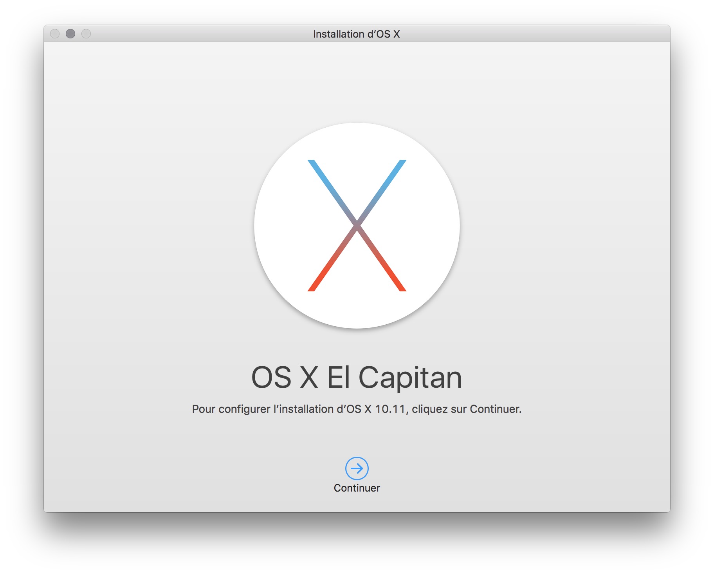Minimize the Installation d'OS X window
This screenshot has width=714, height=575.
point(70,34)
